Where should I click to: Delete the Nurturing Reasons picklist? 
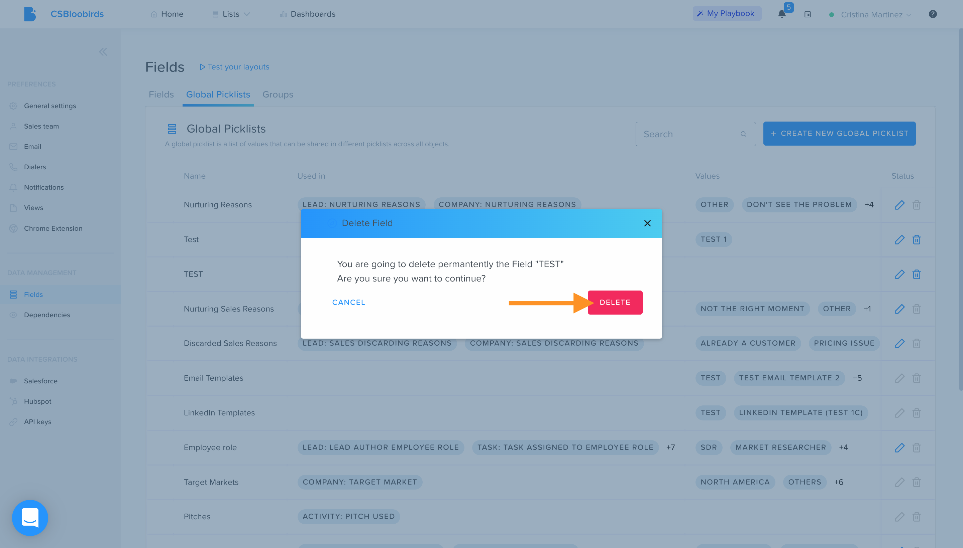click(x=917, y=205)
